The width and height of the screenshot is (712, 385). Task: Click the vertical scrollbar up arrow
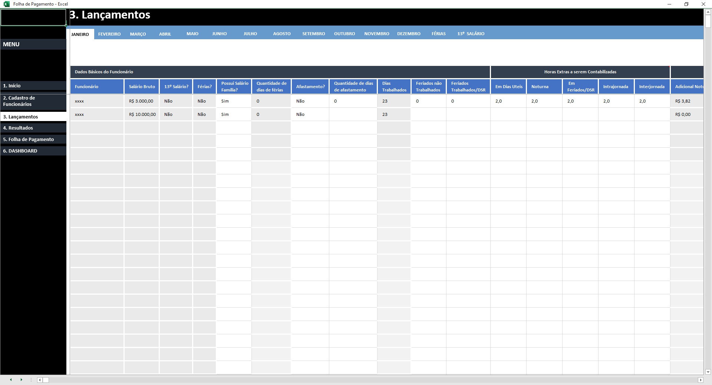click(708, 12)
